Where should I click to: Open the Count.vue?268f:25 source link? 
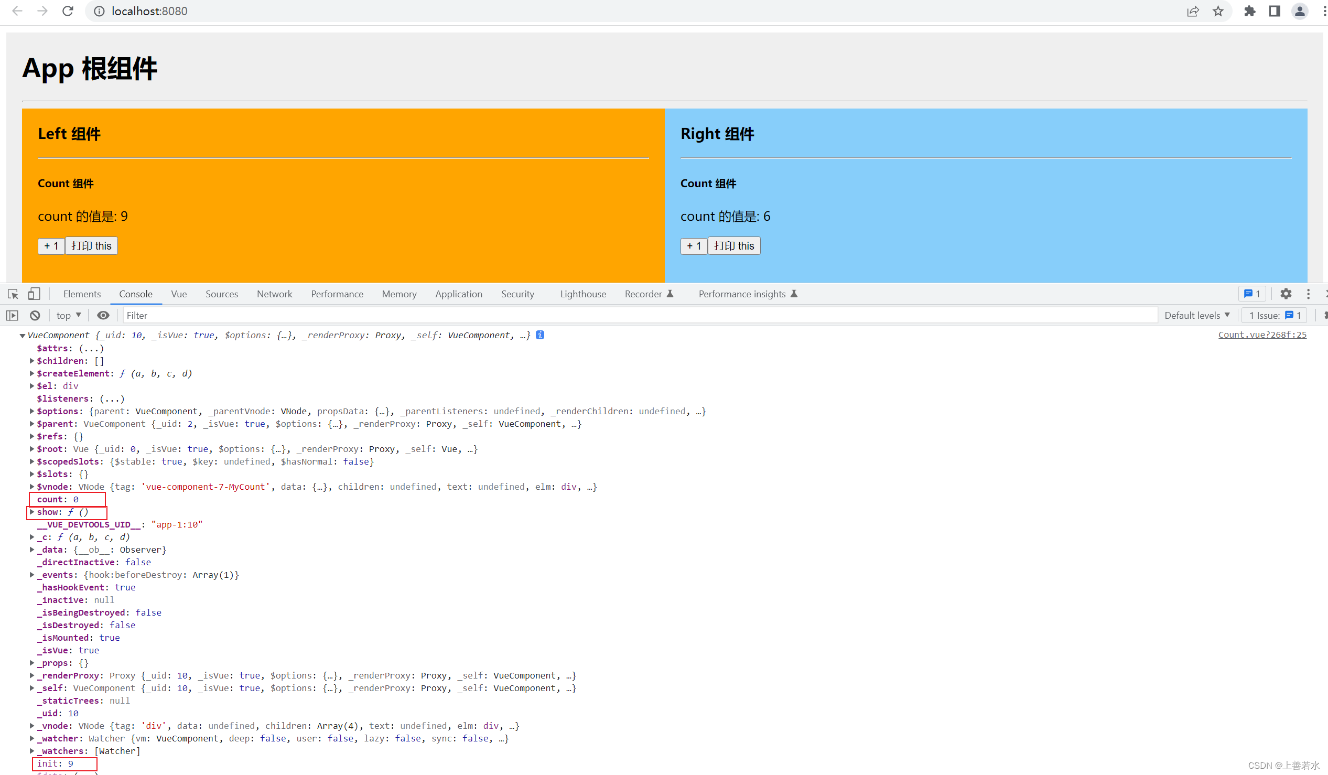click(1261, 335)
